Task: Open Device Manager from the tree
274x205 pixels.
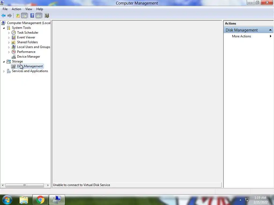Action: (28, 57)
